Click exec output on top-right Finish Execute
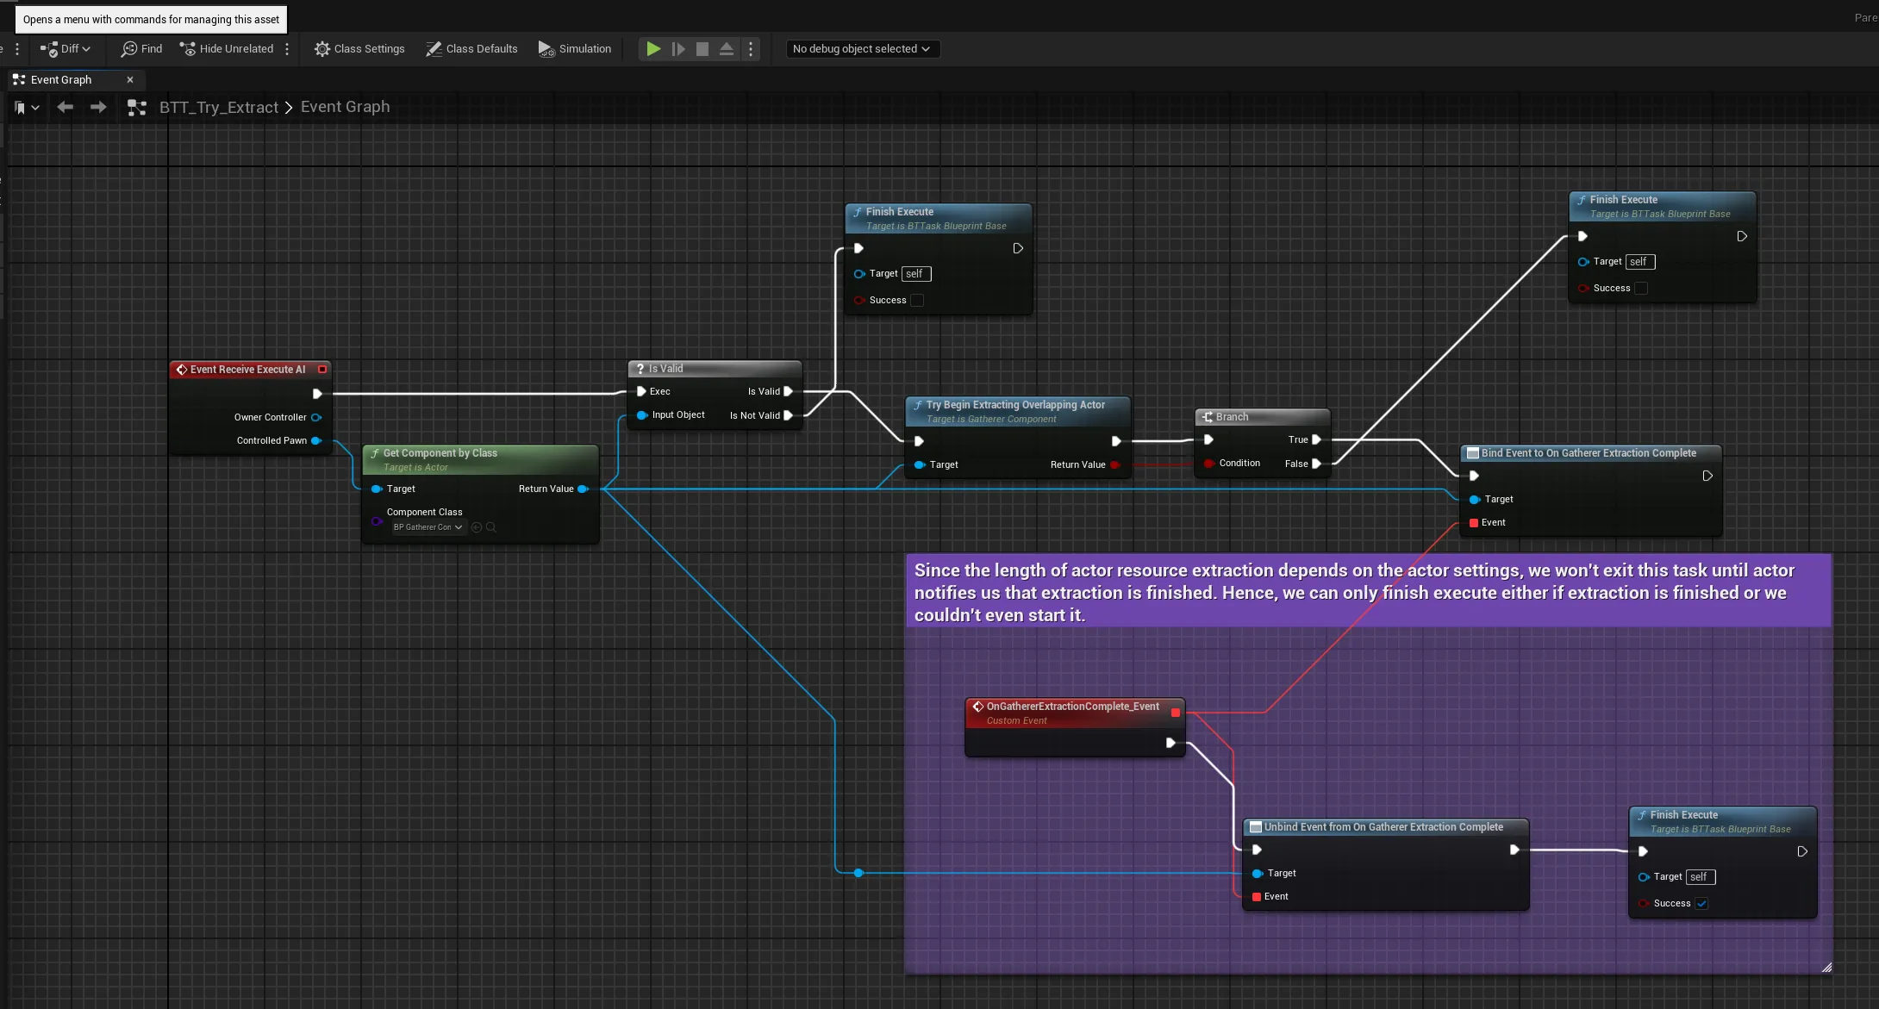 coord(1741,236)
